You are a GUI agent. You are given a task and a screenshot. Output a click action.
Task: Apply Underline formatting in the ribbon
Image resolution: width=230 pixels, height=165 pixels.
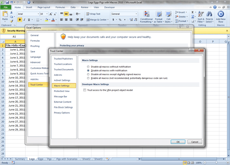point(29,19)
